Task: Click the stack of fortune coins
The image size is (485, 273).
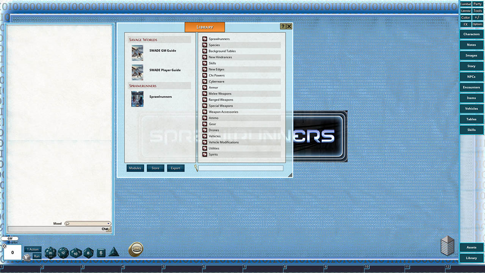Action: point(135,249)
